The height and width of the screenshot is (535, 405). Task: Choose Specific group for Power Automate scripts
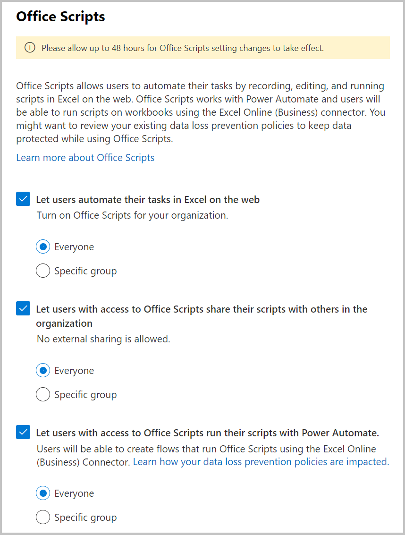pos(43,518)
